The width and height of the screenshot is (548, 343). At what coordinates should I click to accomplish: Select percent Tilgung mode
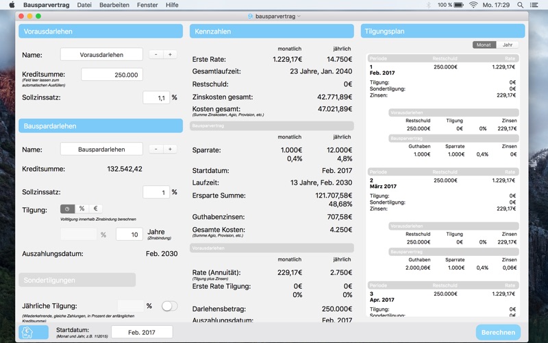[82, 209]
